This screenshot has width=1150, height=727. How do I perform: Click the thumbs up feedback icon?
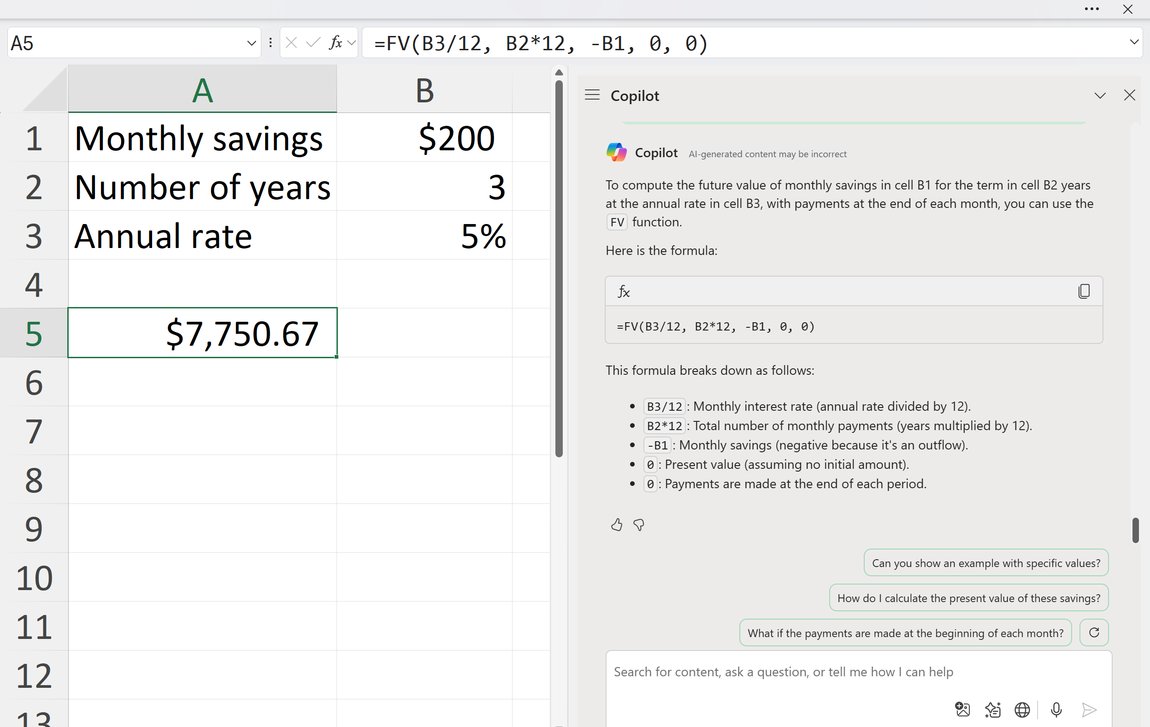point(617,525)
